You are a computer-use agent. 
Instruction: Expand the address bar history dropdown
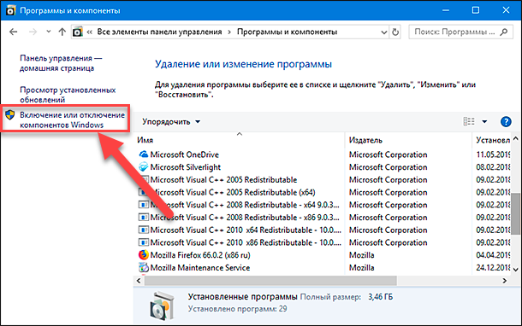(384, 32)
